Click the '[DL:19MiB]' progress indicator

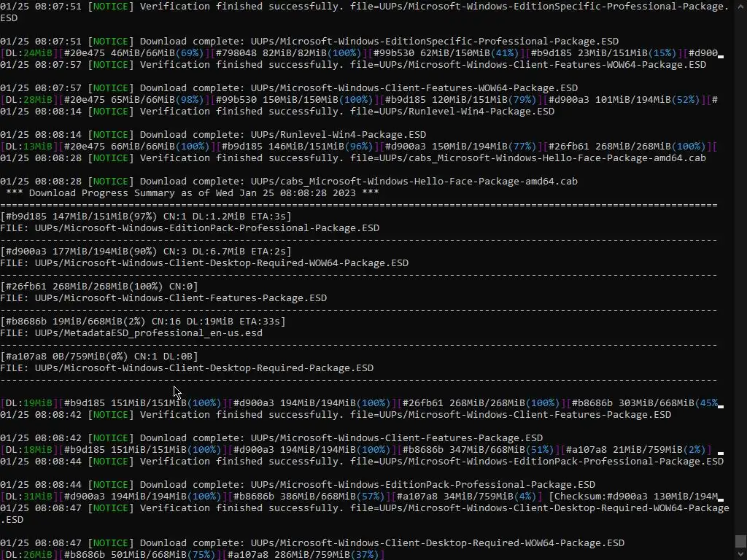pos(29,402)
